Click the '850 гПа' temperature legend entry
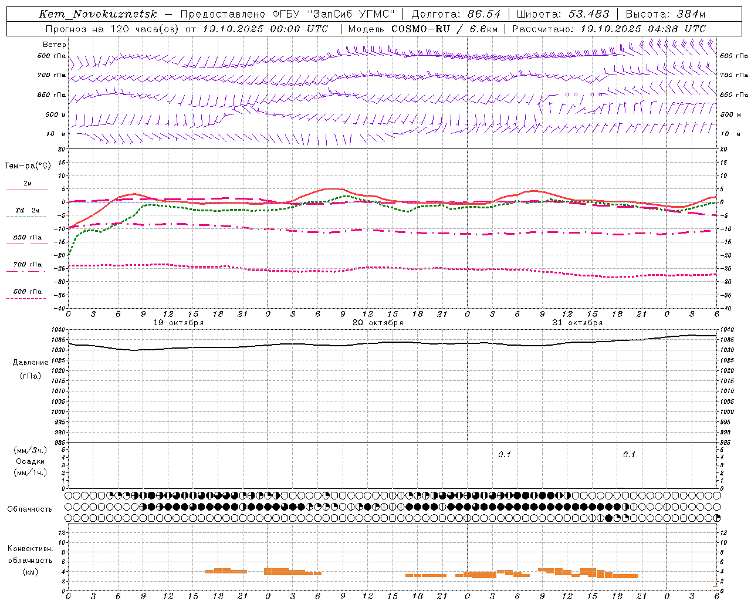The width and height of the screenshot is (751, 601). (27, 238)
